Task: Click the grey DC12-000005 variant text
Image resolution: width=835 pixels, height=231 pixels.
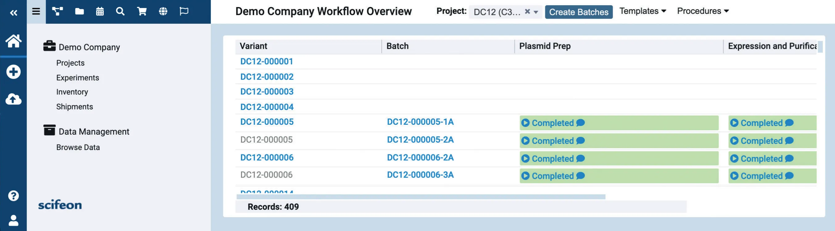Action: pos(266,140)
